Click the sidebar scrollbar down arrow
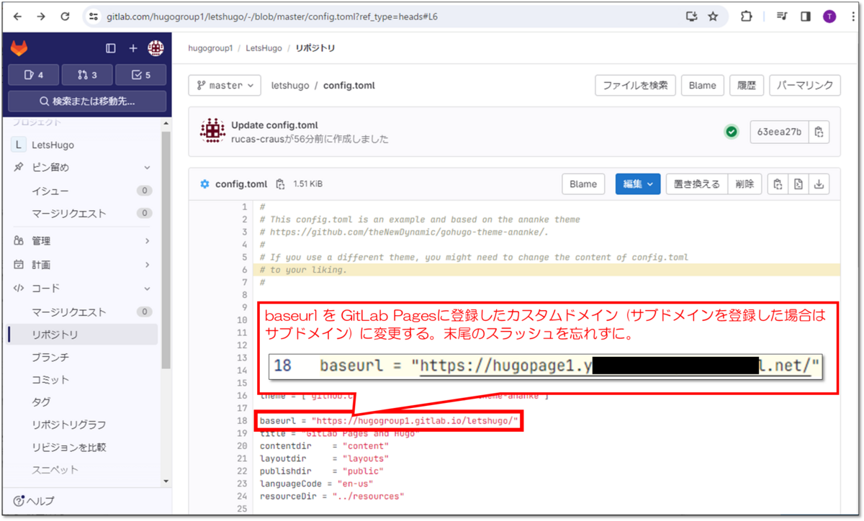The image size is (864, 521). tap(166, 481)
